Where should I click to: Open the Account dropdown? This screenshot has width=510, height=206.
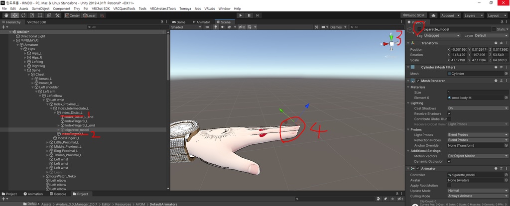click(x=450, y=15)
